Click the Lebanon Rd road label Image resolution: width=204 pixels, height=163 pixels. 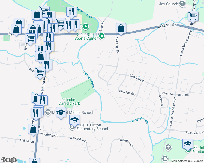coord(167,26)
